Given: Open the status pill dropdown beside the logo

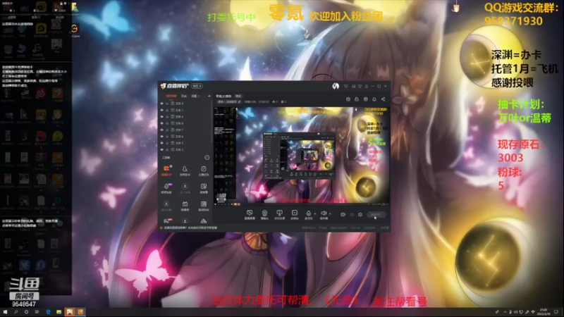Looking at the screenshot, I should [197, 86].
